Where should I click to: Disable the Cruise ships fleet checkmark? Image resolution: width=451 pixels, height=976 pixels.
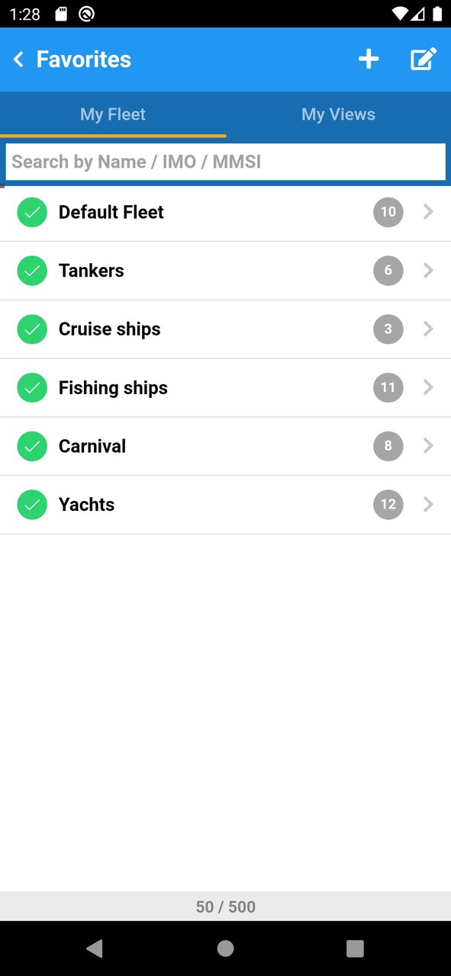pos(31,329)
